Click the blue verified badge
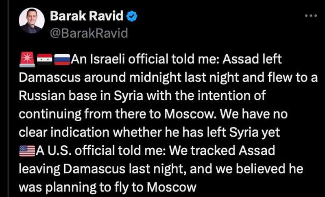 132,16
